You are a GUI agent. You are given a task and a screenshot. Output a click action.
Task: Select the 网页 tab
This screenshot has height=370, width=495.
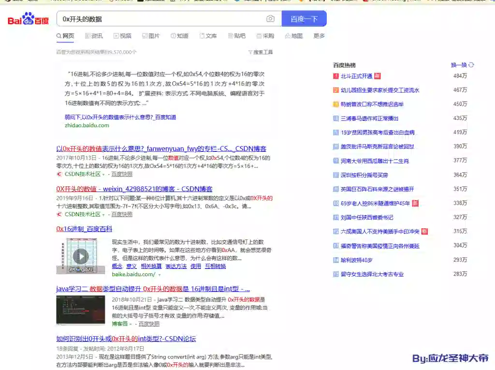(65, 36)
